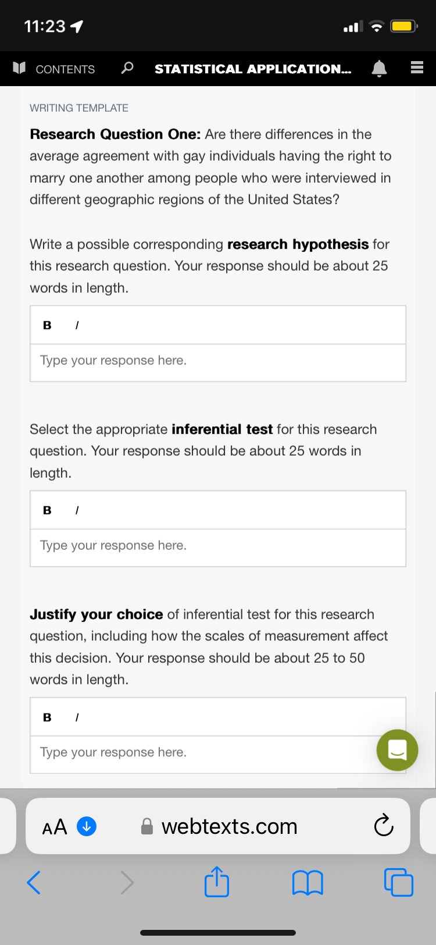Screen dimensions: 436x945
Task: Open Safari bookmarks icon
Action: coord(307,883)
